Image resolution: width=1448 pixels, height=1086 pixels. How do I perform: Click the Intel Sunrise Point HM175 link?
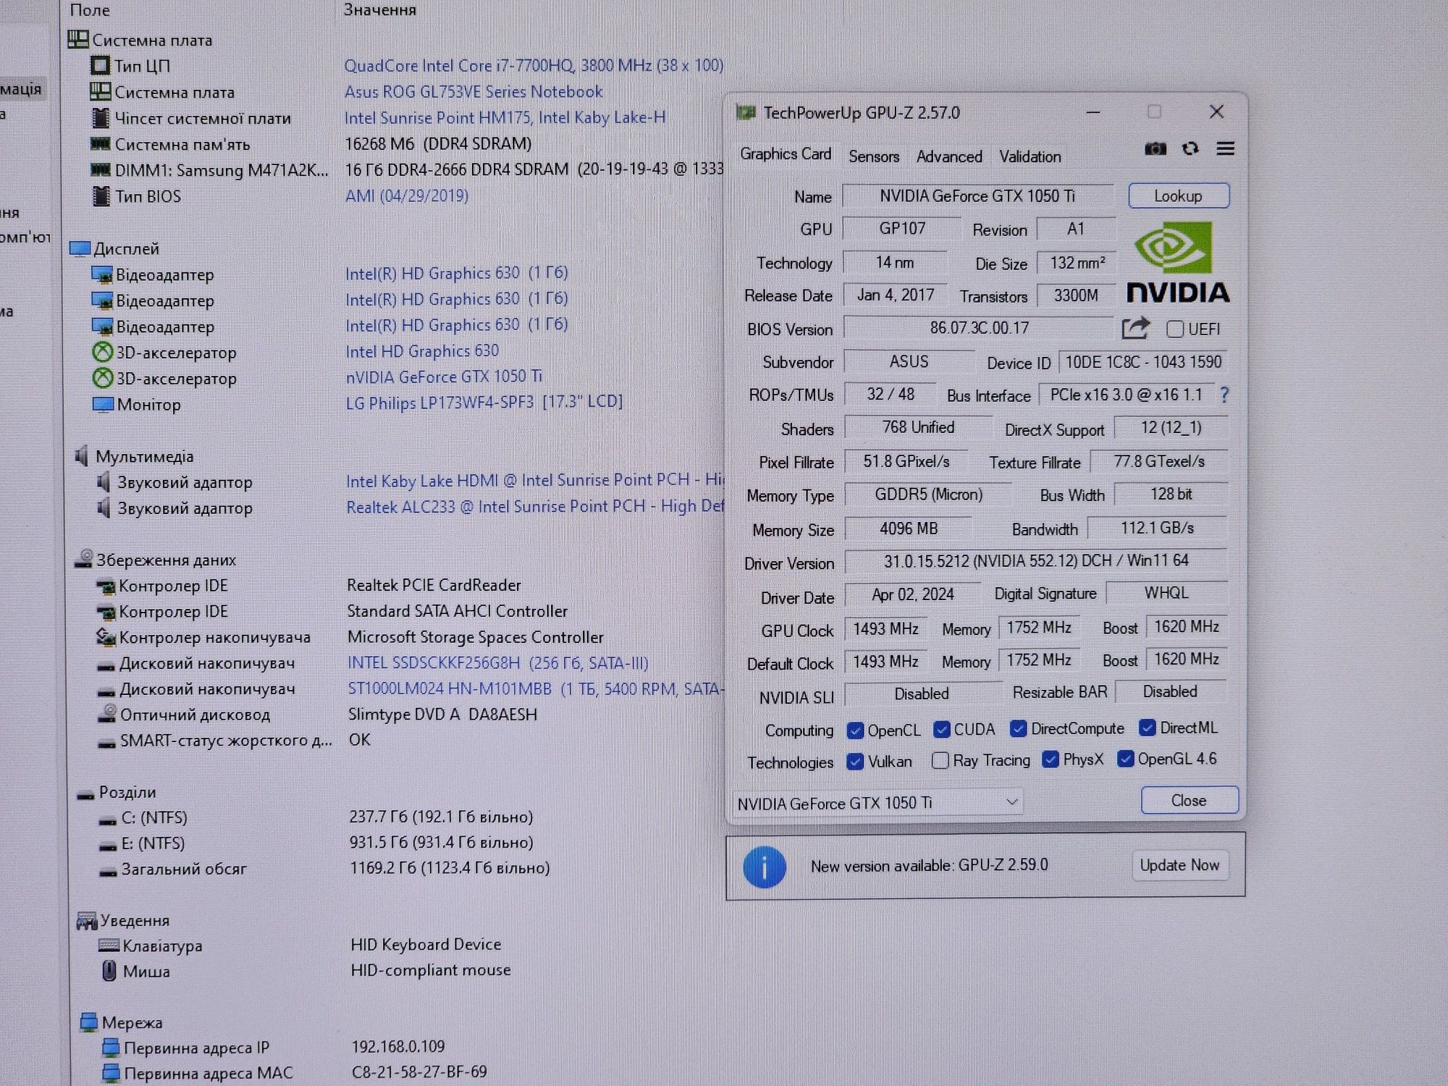point(505,117)
